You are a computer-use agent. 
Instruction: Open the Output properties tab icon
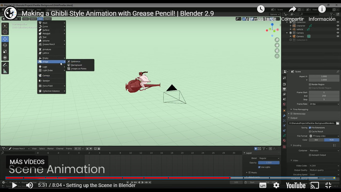point(284,89)
